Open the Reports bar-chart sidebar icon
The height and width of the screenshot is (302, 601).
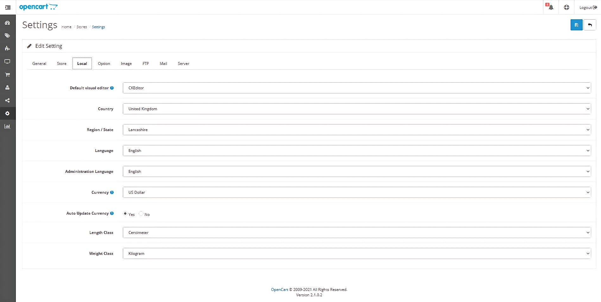pyautogui.click(x=7, y=126)
